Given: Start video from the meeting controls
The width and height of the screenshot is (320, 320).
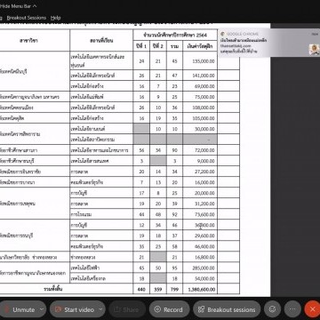Looking at the screenshot, I should pos(75,309).
